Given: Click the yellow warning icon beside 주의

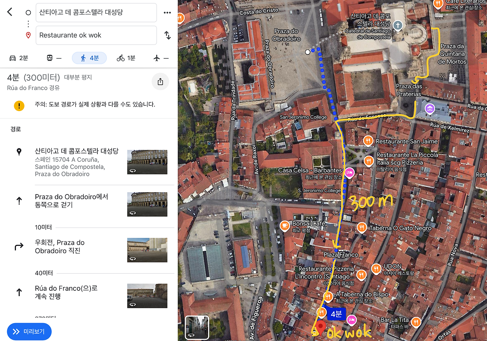Looking at the screenshot, I should coord(19,105).
